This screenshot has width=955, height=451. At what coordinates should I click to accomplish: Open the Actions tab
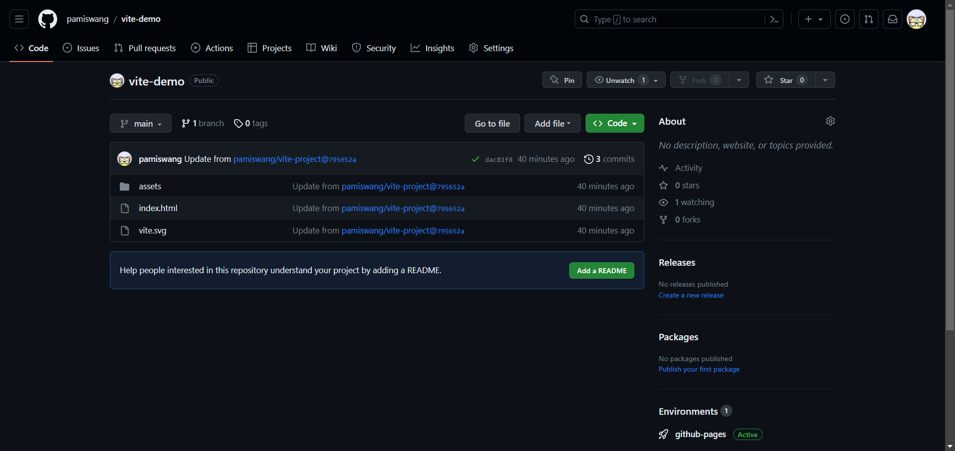coord(212,48)
